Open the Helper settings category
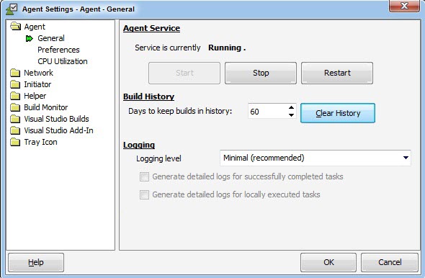The image size is (425, 278). (x=35, y=96)
